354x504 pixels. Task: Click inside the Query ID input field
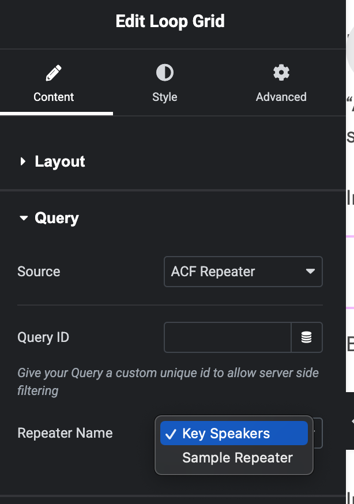(227, 337)
